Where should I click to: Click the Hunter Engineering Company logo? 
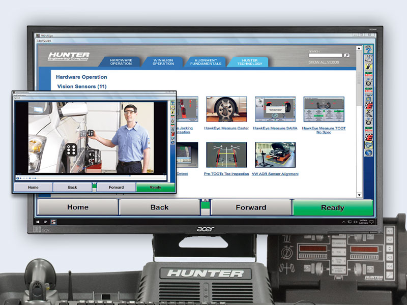69,56
